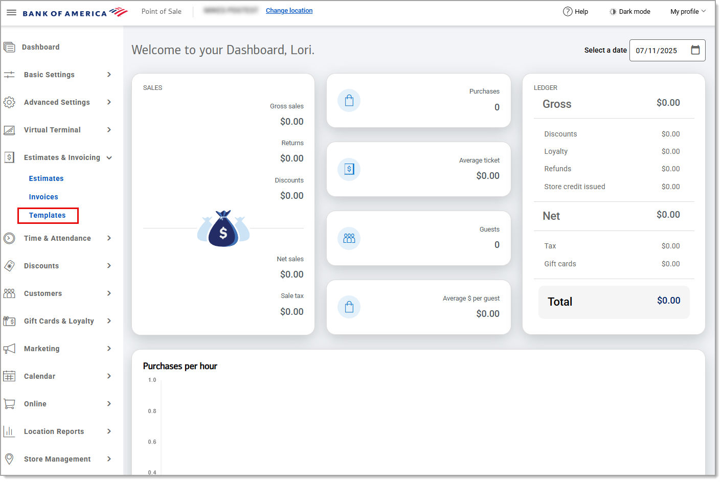
Task: Open the calendar picker icon in date field
Action: point(695,50)
